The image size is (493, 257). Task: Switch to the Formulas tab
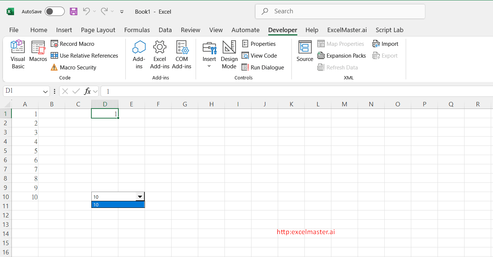(137, 30)
